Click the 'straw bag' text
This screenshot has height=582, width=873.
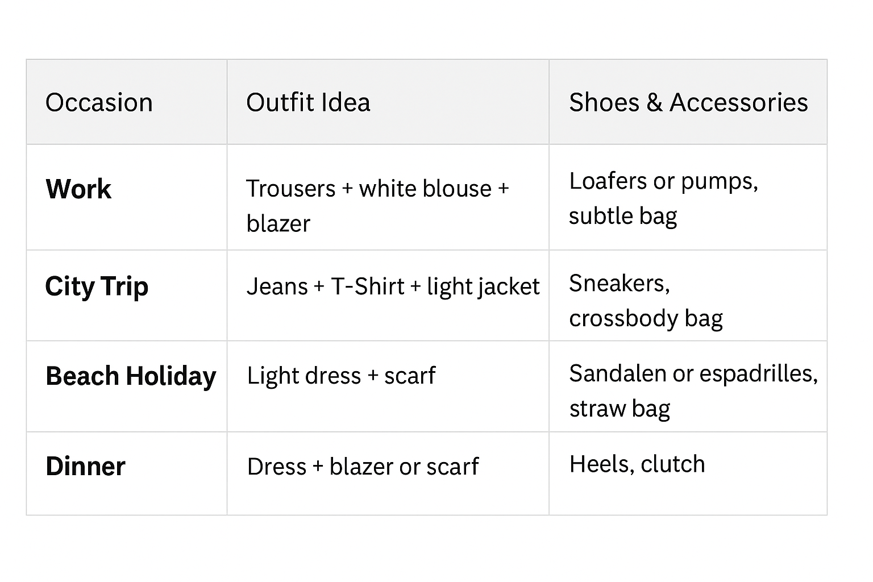coord(620,409)
